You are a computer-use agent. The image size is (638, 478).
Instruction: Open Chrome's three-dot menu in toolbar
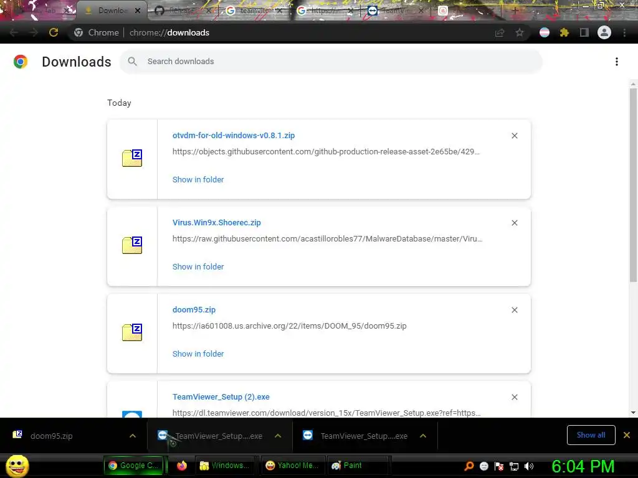click(624, 32)
